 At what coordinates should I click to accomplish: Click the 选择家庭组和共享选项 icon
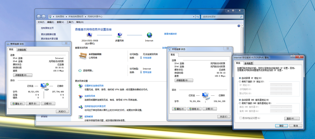click(x=80, y=107)
